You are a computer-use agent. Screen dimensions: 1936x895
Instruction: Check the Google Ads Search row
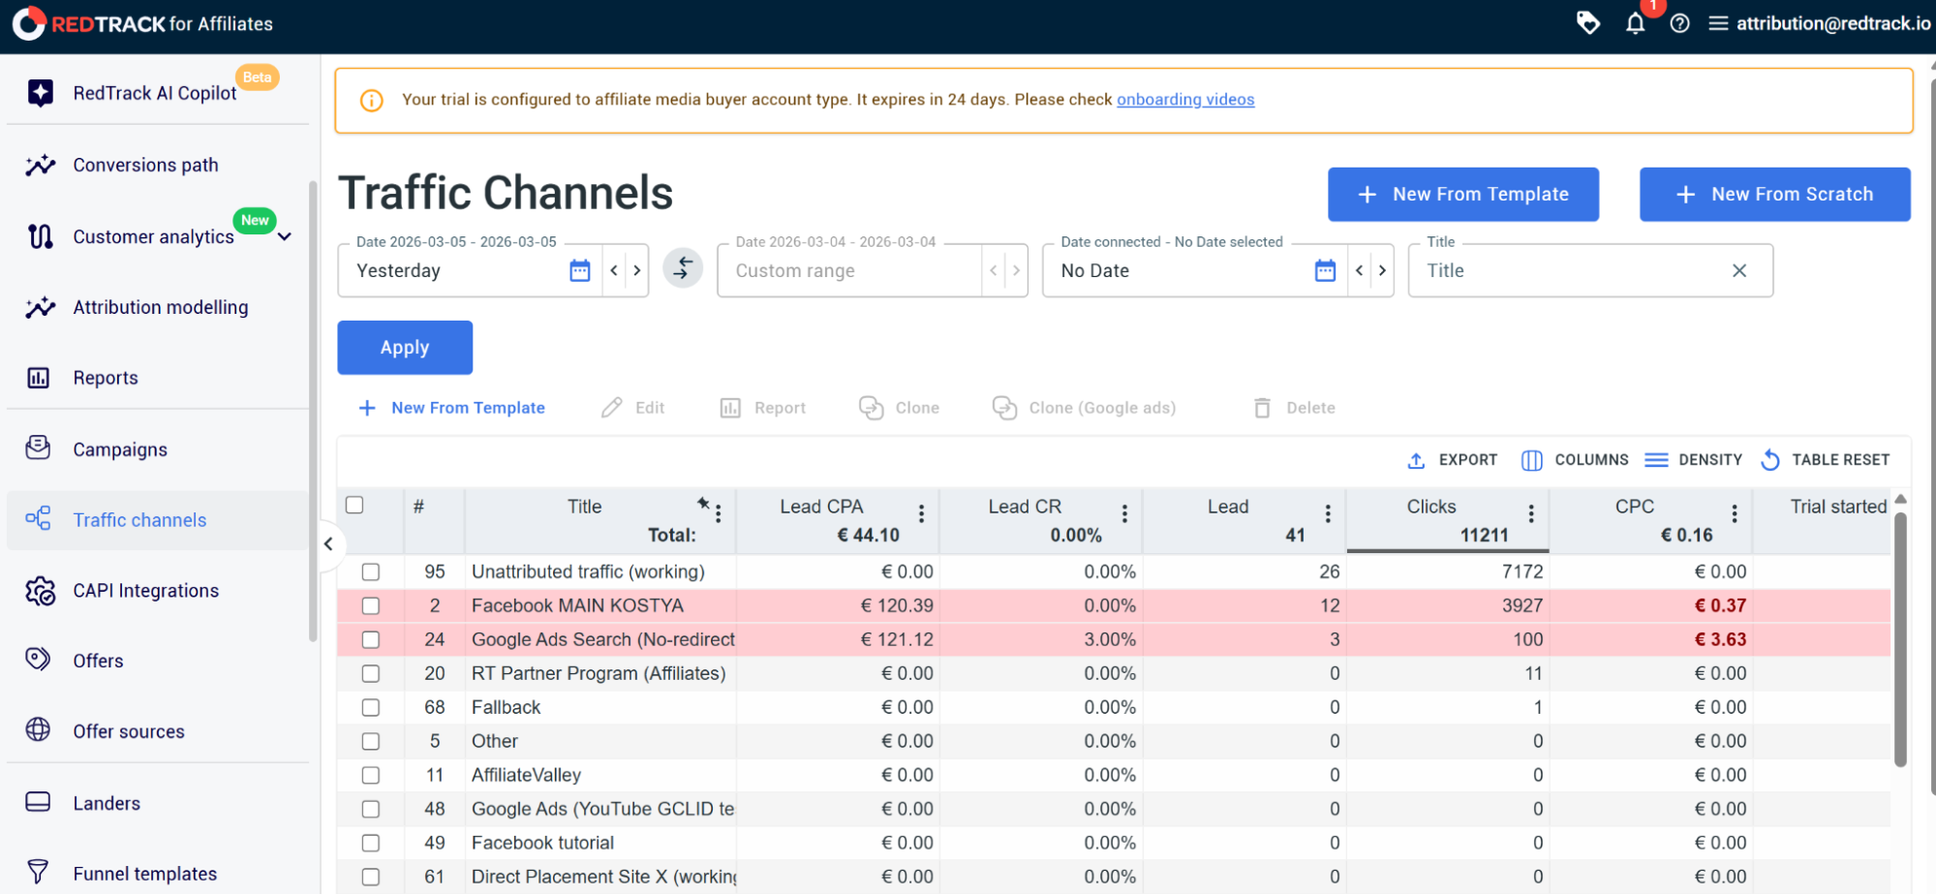[371, 640]
